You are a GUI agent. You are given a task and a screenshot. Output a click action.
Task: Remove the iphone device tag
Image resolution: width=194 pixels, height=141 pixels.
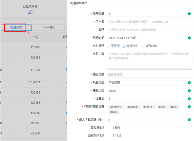(153, 107)
